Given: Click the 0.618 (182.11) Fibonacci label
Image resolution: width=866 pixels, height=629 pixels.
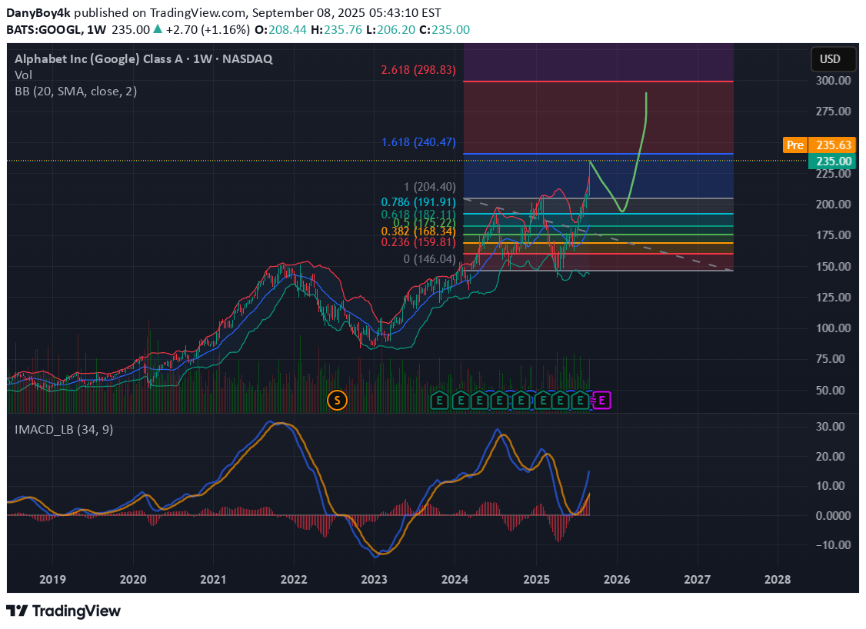Looking at the screenshot, I should [x=418, y=215].
